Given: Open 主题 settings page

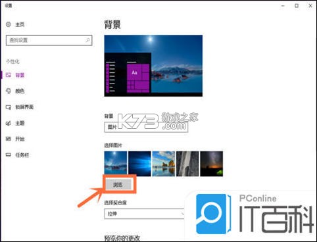Looking at the screenshot, I should [20, 123].
